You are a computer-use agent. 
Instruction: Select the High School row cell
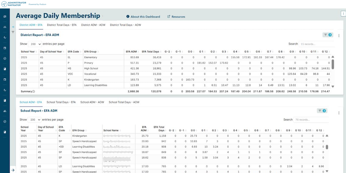[90, 68]
